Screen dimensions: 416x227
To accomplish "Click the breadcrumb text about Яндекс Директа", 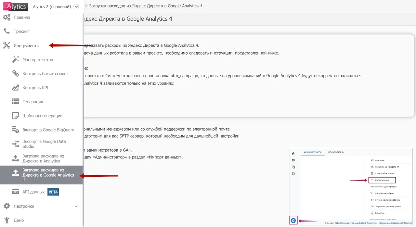I will pyautogui.click(x=146, y=6).
